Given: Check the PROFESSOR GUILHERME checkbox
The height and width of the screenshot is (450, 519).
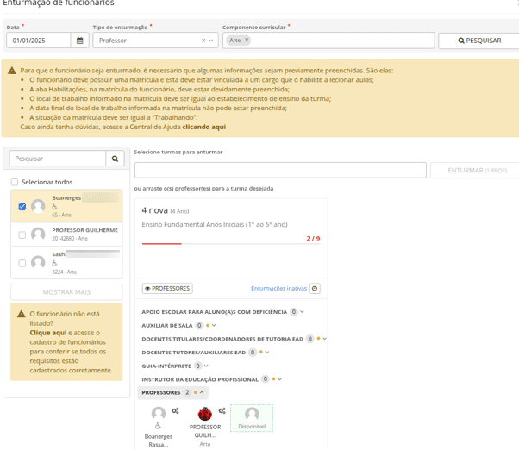Looking at the screenshot, I should tap(22, 235).
